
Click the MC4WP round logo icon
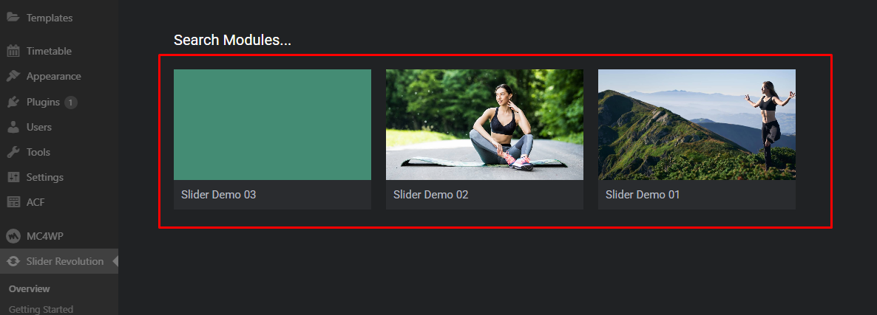click(x=13, y=236)
